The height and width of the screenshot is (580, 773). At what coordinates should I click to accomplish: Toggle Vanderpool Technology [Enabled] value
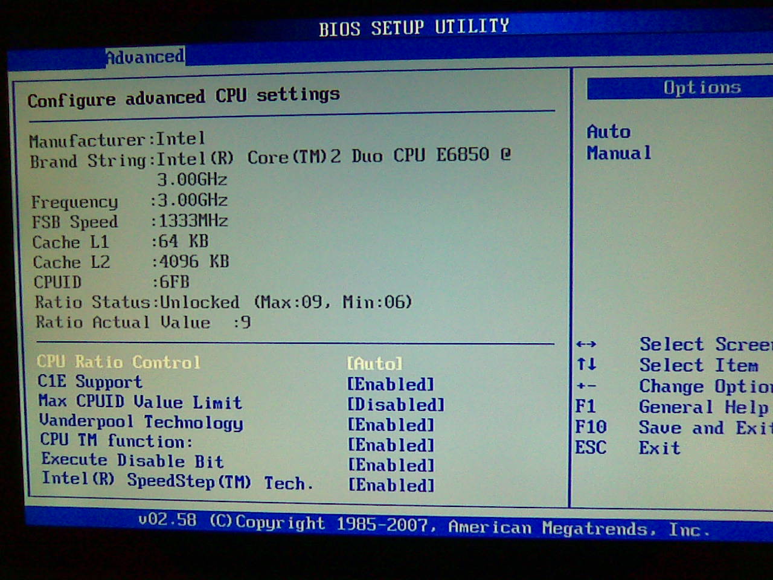pyautogui.click(x=391, y=425)
